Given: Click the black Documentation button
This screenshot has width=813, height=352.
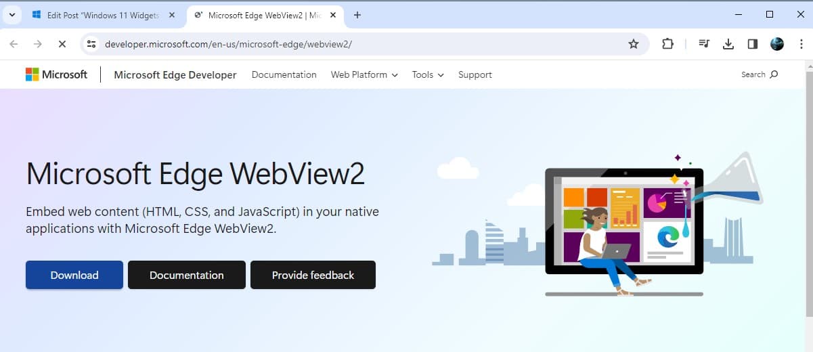Looking at the screenshot, I should coord(187,275).
